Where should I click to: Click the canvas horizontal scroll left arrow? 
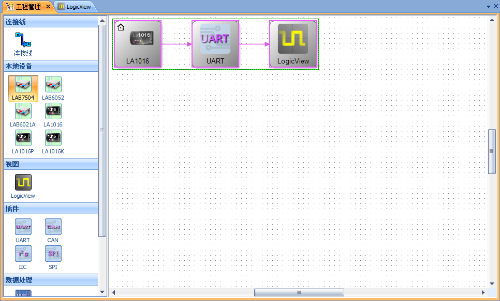(x=113, y=292)
